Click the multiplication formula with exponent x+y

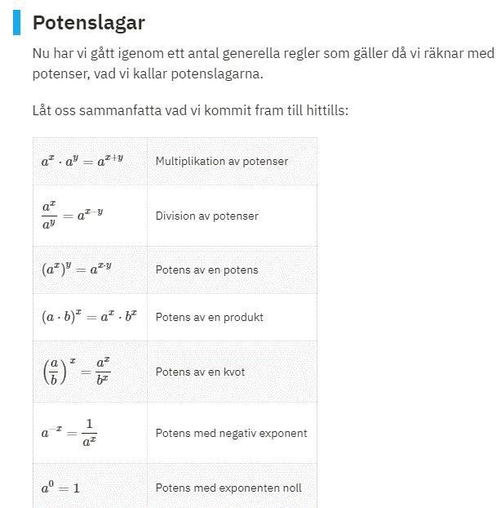pyautogui.click(x=82, y=161)
